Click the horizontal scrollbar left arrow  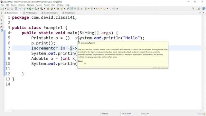(x=13, y=111)
